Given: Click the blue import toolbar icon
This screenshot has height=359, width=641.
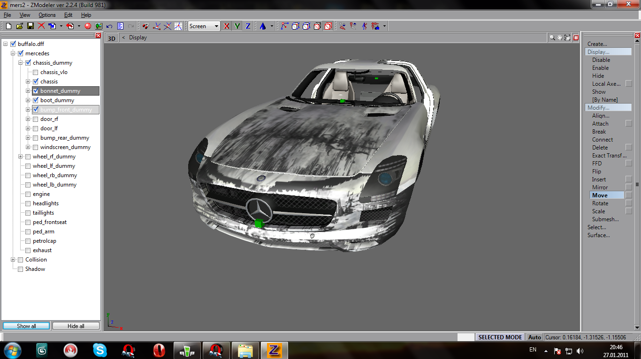Looking at the screenshot, I should 52,26.
